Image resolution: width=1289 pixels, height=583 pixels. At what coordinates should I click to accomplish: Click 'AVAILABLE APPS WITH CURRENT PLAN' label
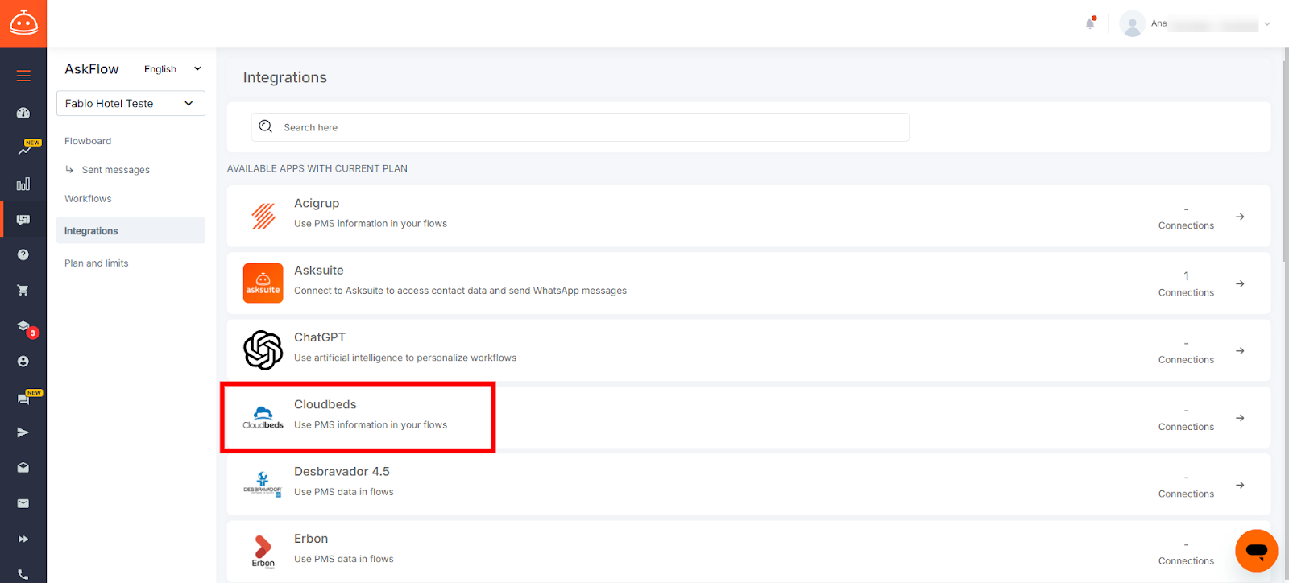(x=317, y=168)
